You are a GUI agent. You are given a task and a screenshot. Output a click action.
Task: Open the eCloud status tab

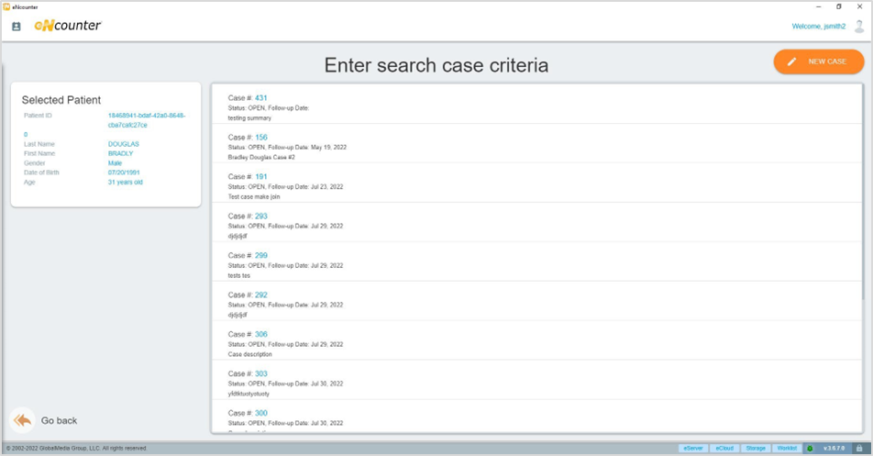click(724, 449)
